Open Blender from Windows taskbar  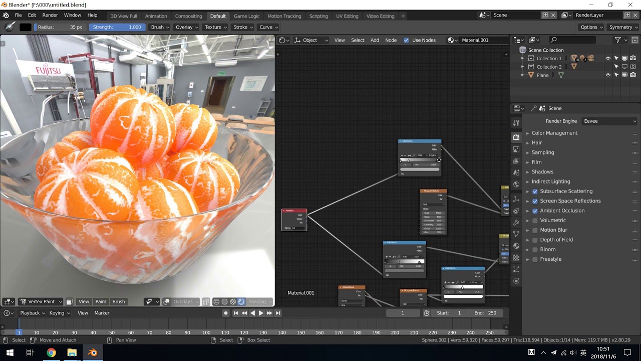coord(93,352)
